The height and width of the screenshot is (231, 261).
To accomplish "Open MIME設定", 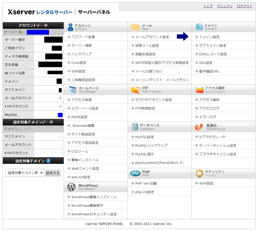I will pyautogui.click(x=79, y=117).
